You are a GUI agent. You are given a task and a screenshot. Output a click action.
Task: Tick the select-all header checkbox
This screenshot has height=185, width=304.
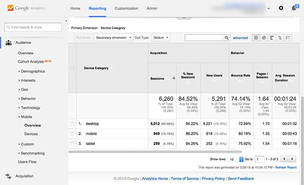(x=72, y=68)
